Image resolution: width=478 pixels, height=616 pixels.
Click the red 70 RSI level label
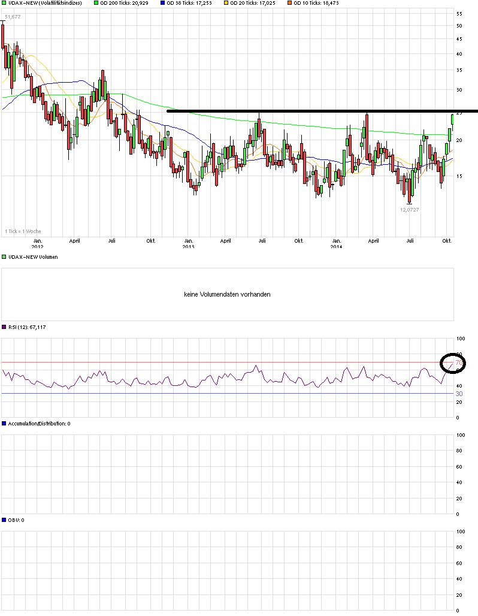459,363
